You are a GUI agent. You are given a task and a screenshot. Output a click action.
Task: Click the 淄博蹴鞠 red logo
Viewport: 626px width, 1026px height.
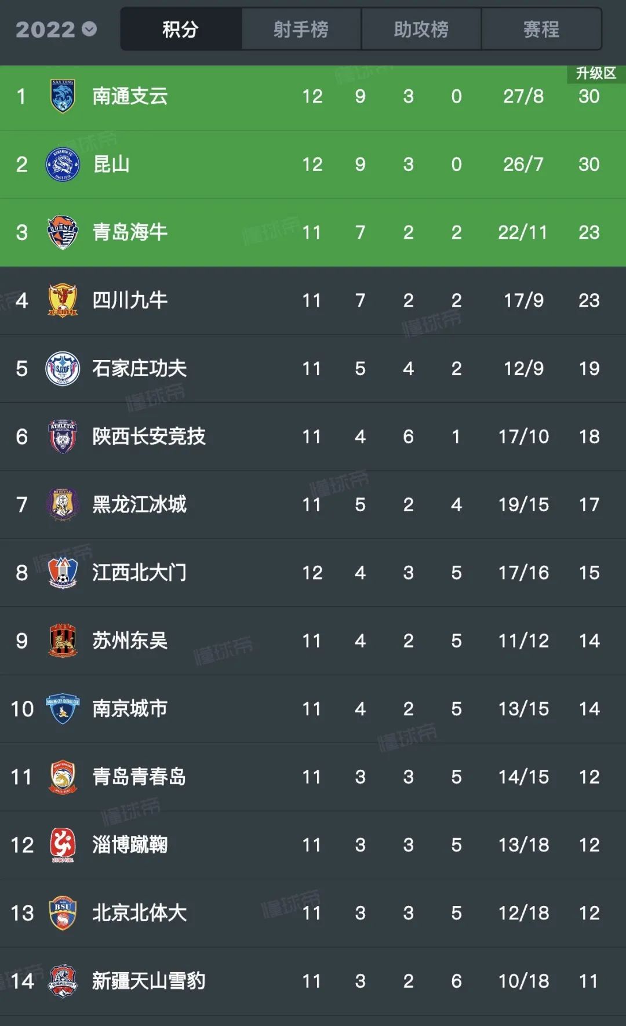pyautogui.click(x=63, y=845)
